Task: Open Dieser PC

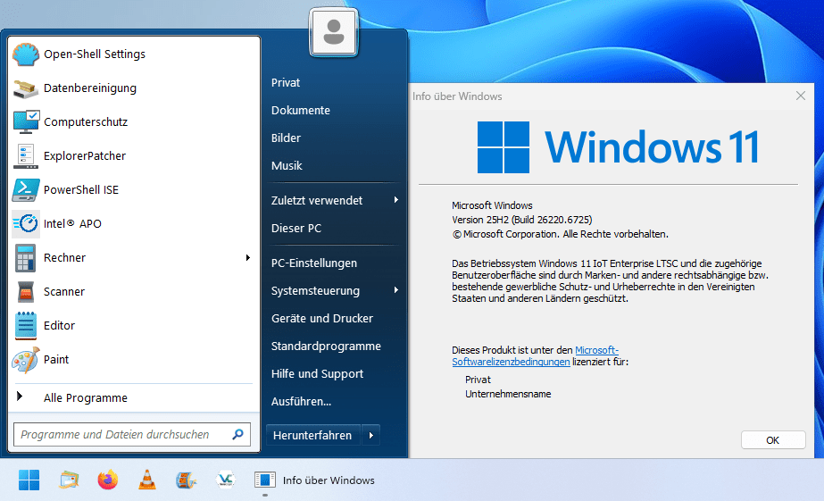Action: click(x=295, y=228)
